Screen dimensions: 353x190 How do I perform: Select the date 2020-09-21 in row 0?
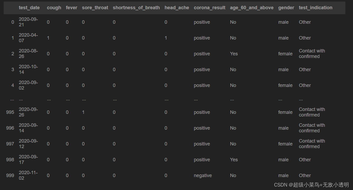click(x=28, y=22)
